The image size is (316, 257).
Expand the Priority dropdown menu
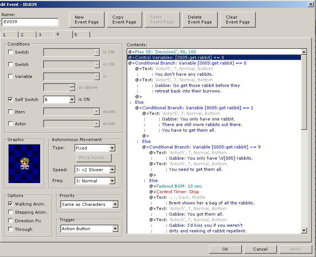click(115, 204)
